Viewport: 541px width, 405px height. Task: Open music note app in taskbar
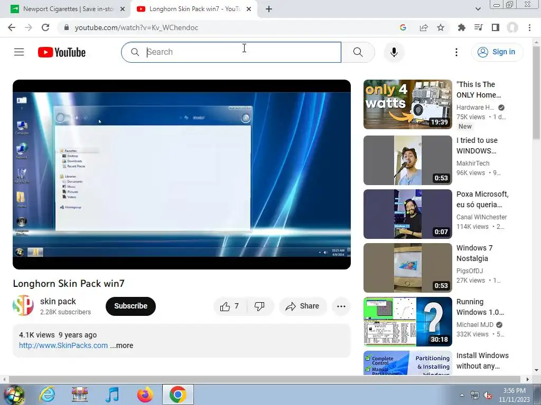coord(112,395)
